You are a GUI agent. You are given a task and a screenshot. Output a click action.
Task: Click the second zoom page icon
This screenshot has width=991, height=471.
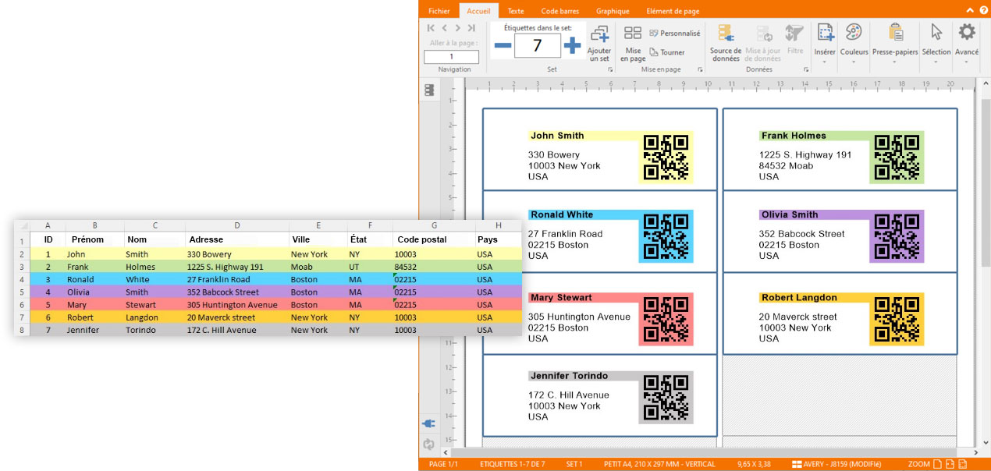click(950, 464)
